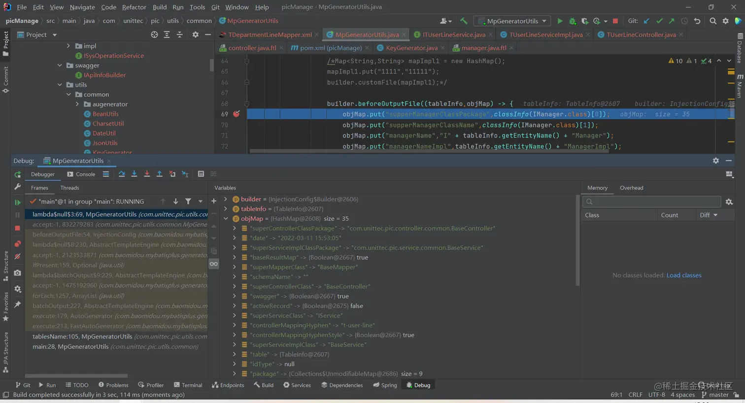Build project with the hammer icon
745x403 pixels.
click(464, 21)
